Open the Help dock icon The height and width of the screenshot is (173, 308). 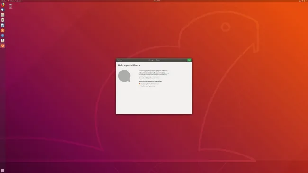point(2,36)
